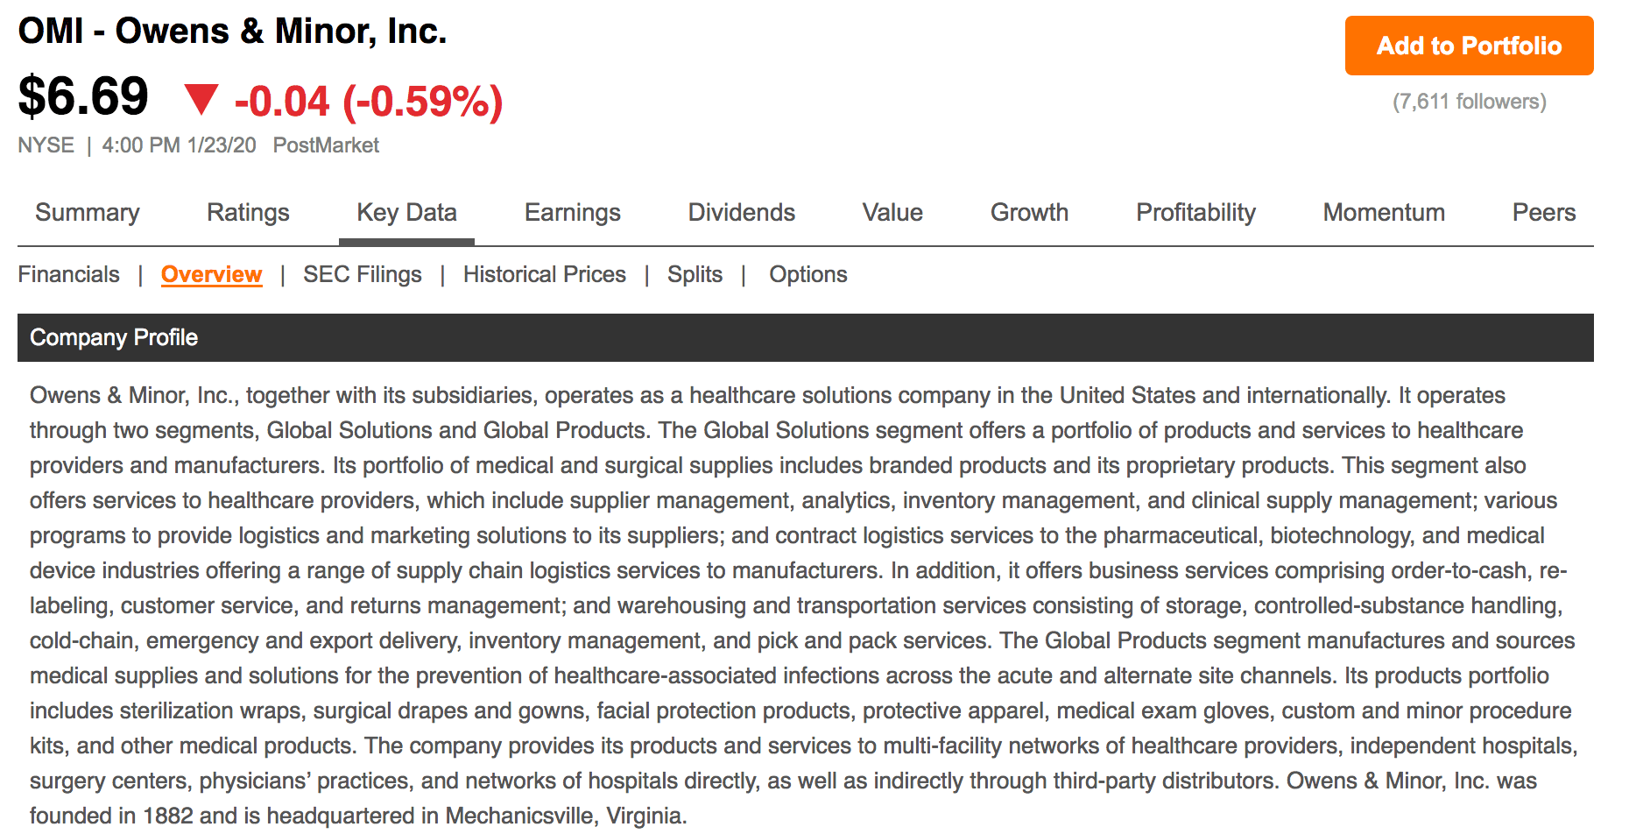Select the Key Data tab
Screen dimensions: 1629x834
[406, 212]
